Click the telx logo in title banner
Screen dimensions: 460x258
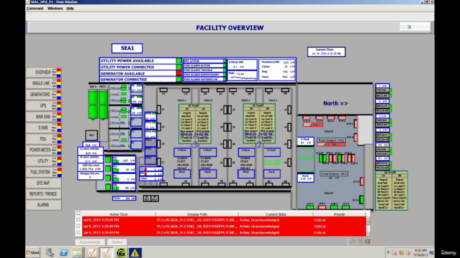coord(406,27)
